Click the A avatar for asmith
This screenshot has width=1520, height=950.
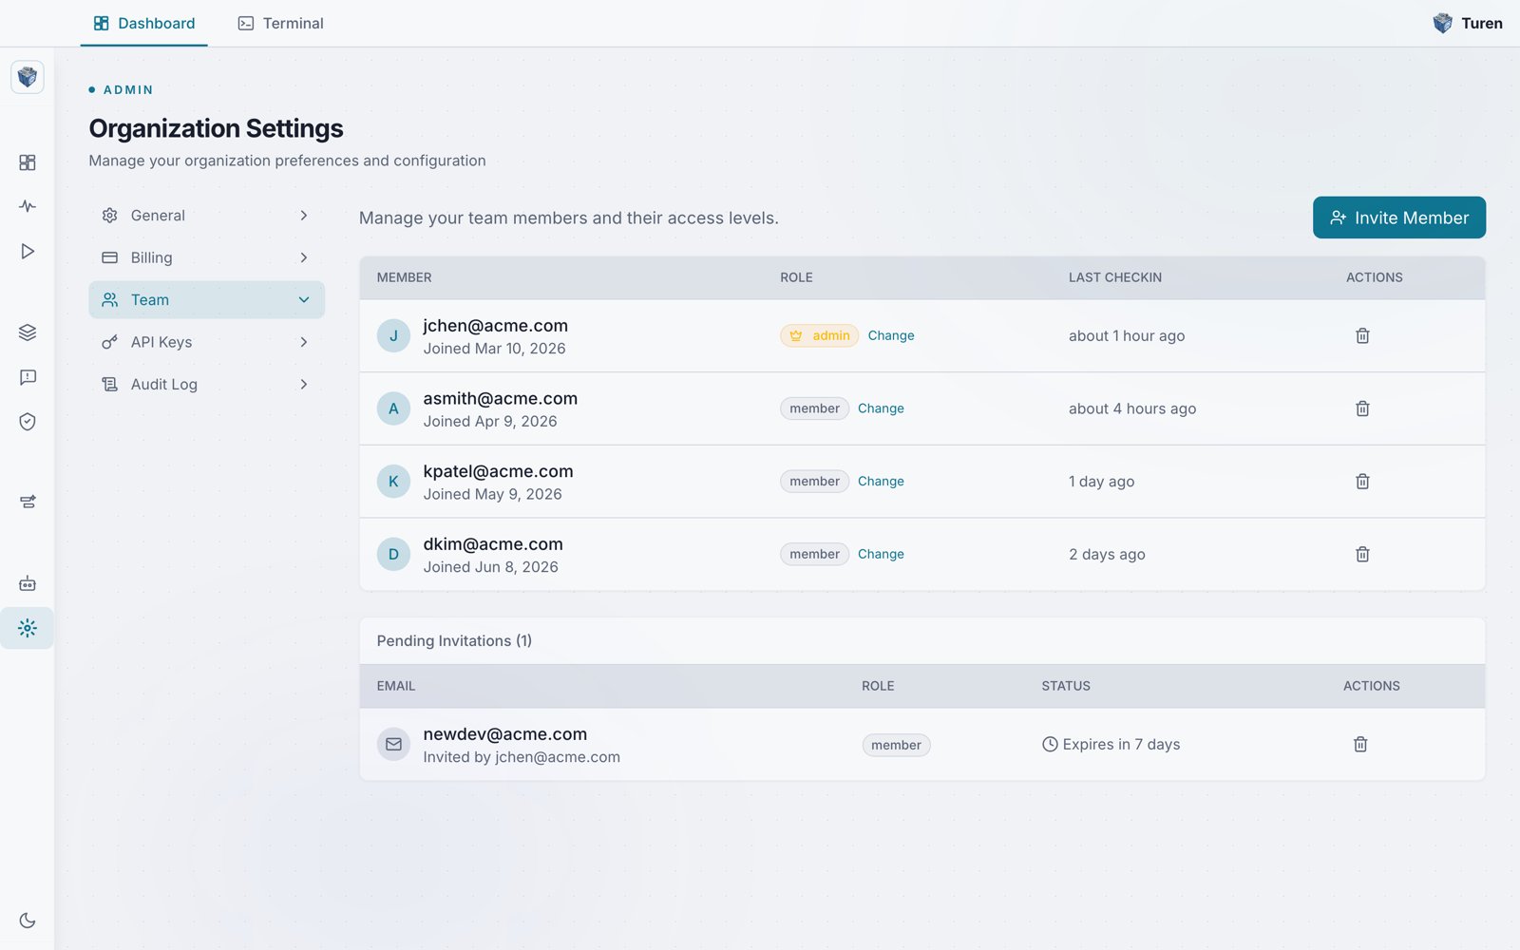click(393, 408)
